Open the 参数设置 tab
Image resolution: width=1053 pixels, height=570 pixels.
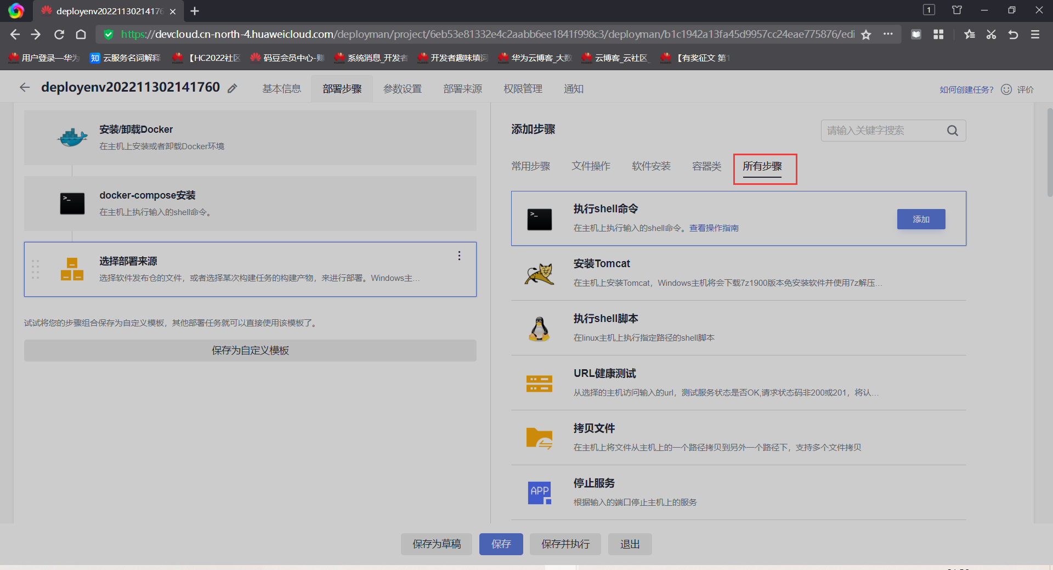pos(403,89)
